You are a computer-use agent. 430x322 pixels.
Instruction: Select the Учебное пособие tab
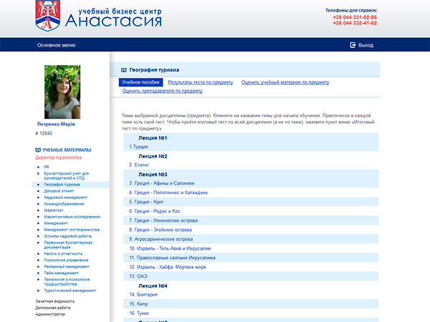[x=140, y=83]
